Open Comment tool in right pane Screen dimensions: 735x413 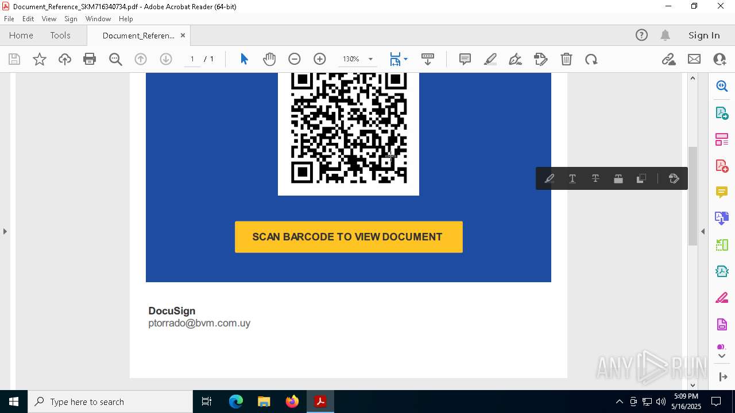(722, 192)
